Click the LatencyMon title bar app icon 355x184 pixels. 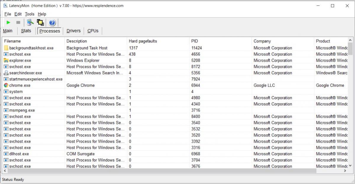pos(6,6)
